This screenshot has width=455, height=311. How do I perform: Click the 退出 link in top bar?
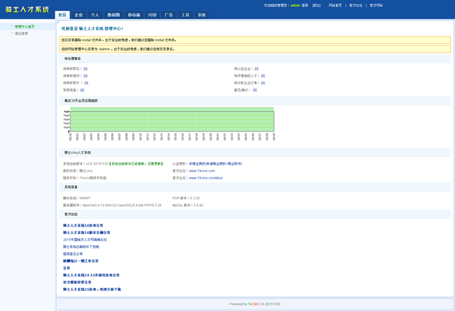[x=316, y=5]
